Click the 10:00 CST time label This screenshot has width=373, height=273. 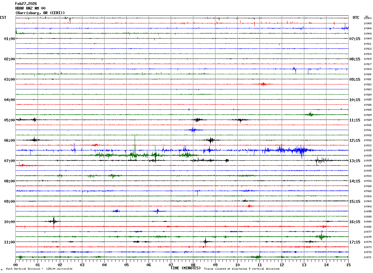pyautogui.click(x=9, y=222)
